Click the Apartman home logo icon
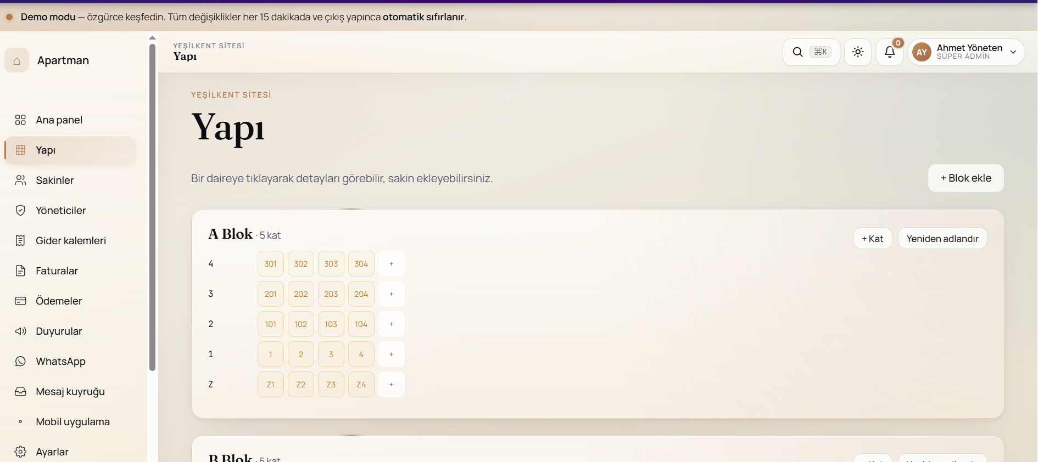Image resolution: width=1038 pixels, height=462 pixels. coord(17,60)
